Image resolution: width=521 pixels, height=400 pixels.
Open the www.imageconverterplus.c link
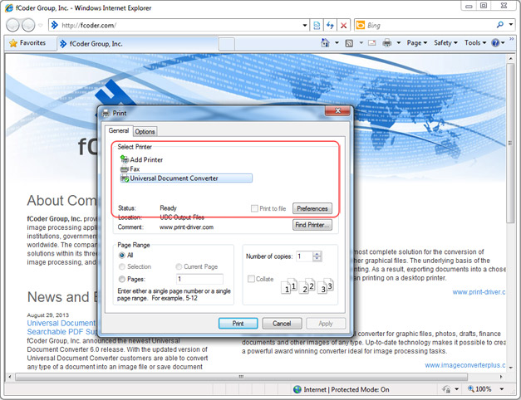coord(465,365)
